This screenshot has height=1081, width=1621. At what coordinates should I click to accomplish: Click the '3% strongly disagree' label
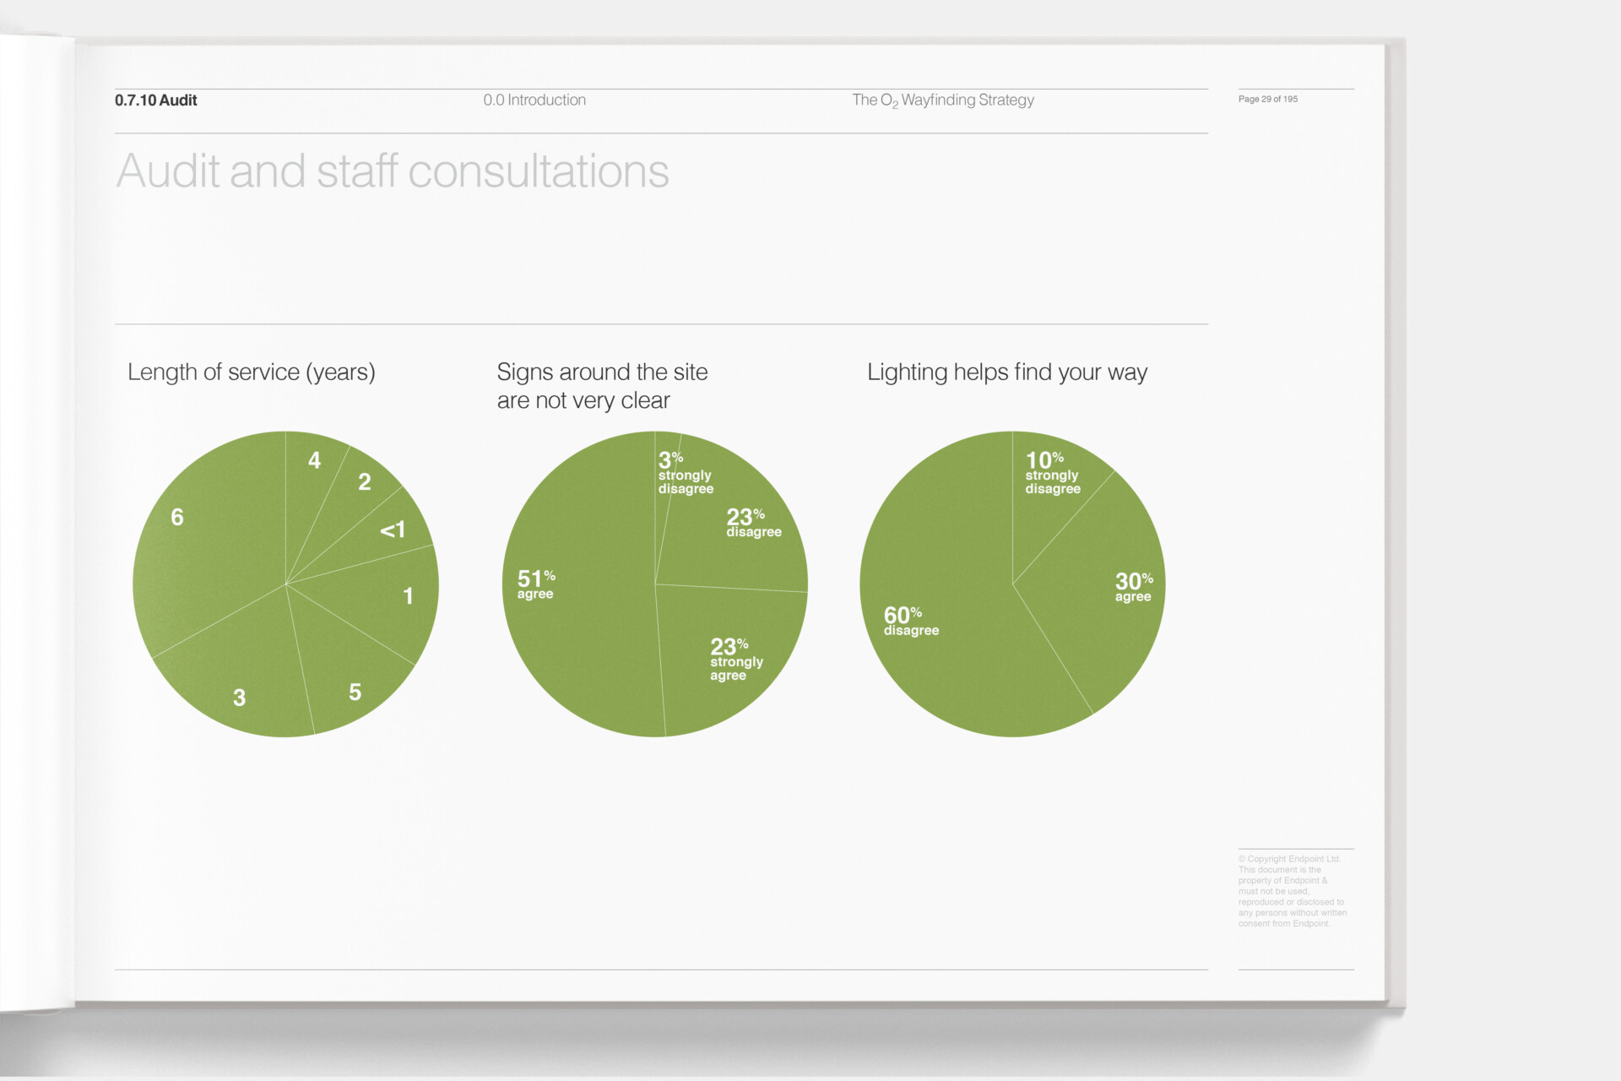[686, 473]
